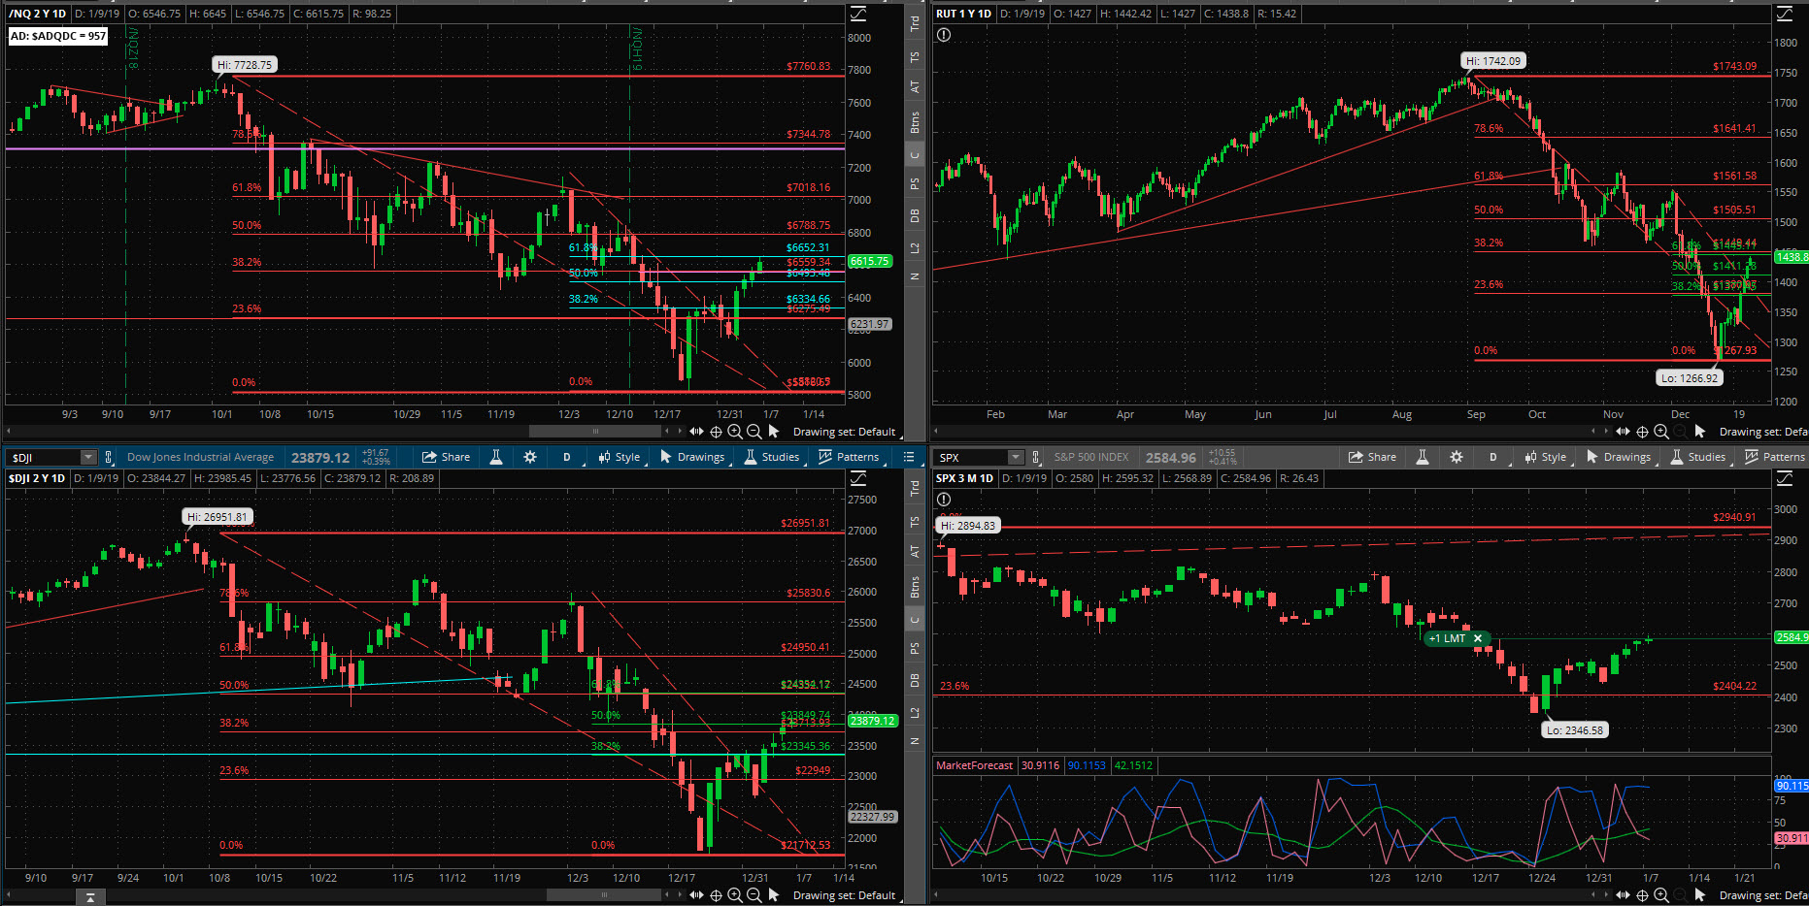Expand the SPX symbol selector dropdown arrow
This screenshot has height=906, width=1809.
[x=1016, y=457]
